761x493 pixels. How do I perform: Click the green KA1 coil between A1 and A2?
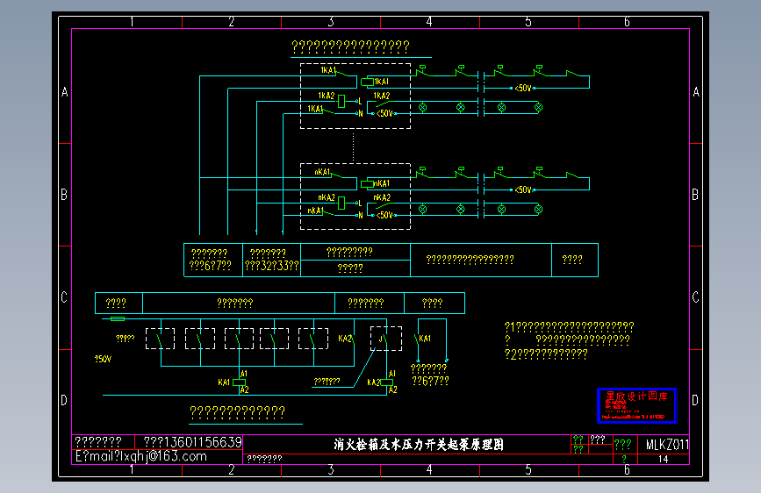click(239, 382)
